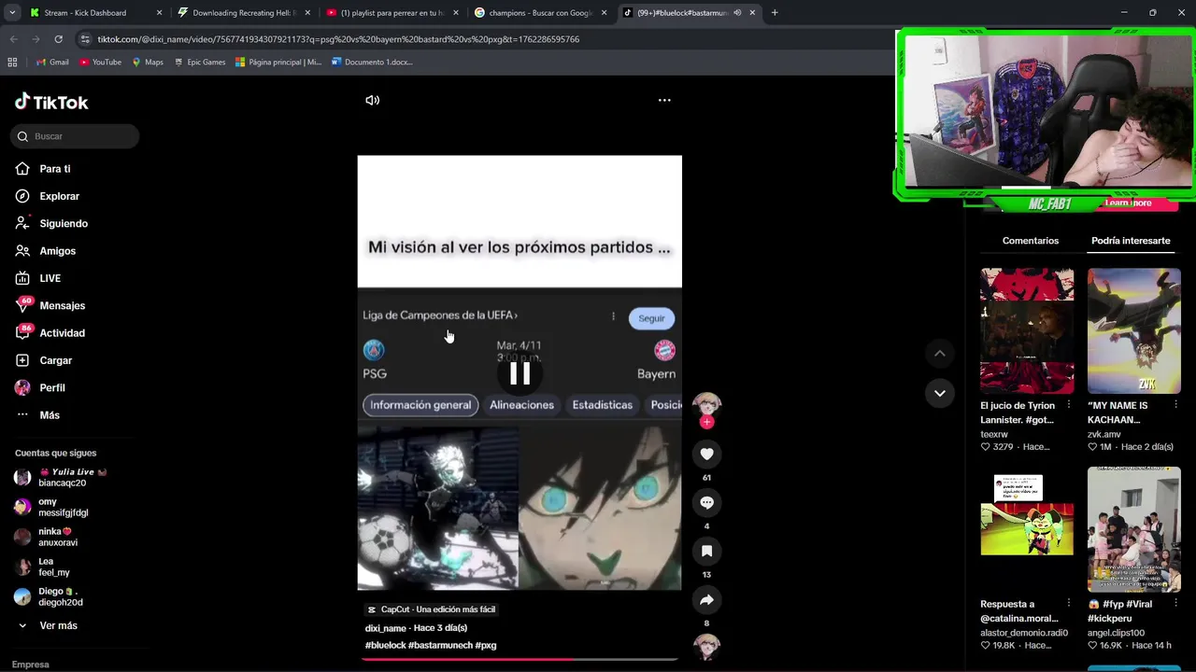The height and width of the screenshot is (672, 1196).
Task: Share the video with arrow icon
Action: click(x=706, y=599)
